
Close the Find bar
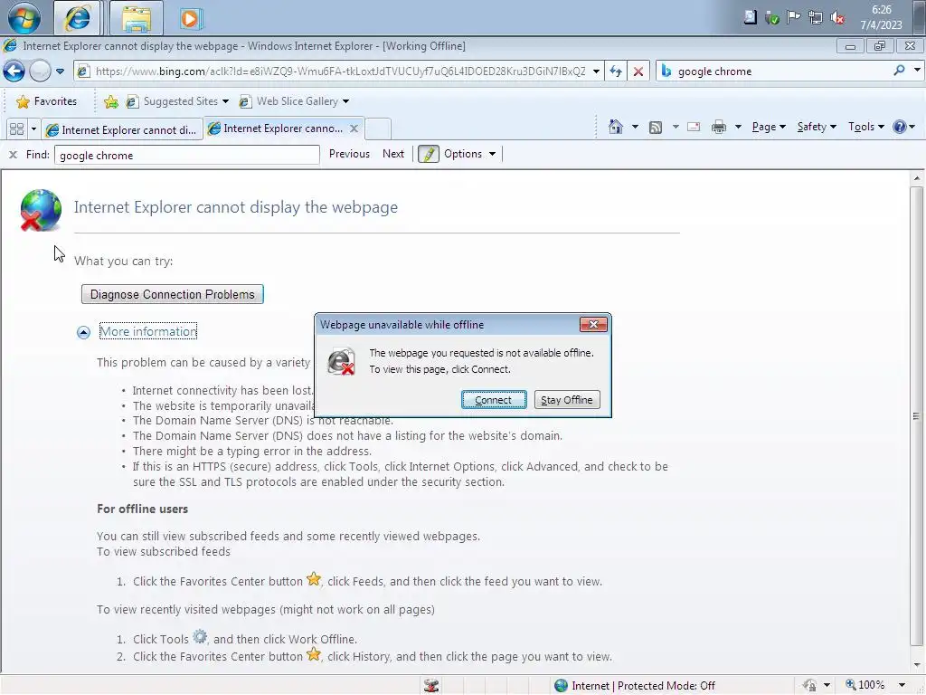pyautogui.click(x=13, y=155)
